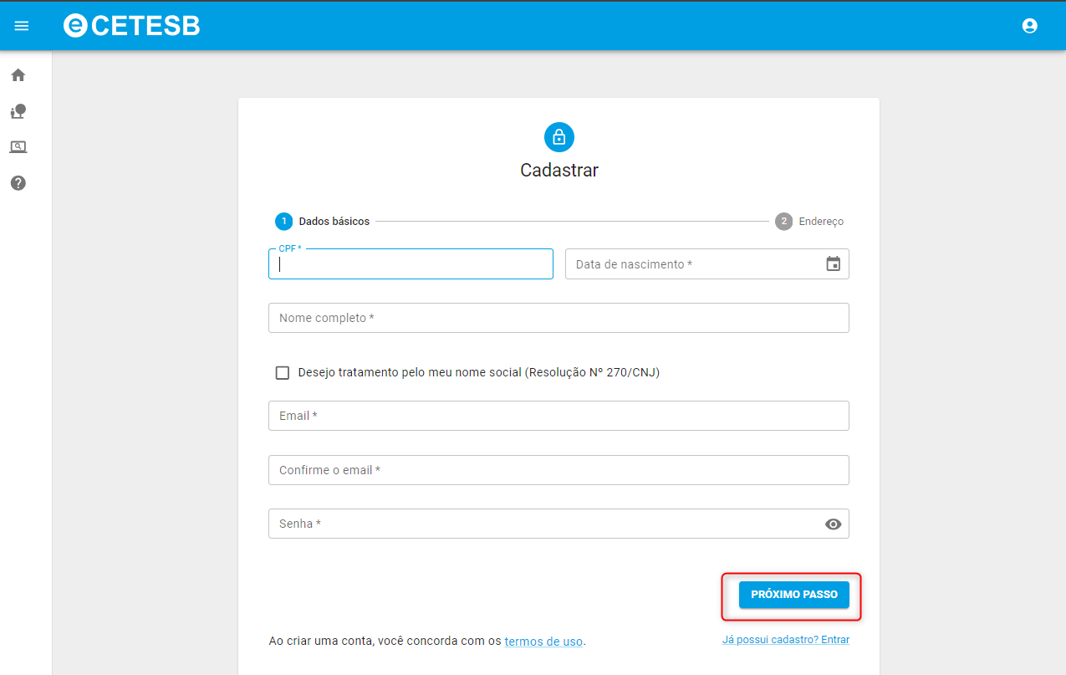Click the 'Já possui cadastro? Entrar' link
The height and width of the screenshot is (675, 1066).
(785, 640)
